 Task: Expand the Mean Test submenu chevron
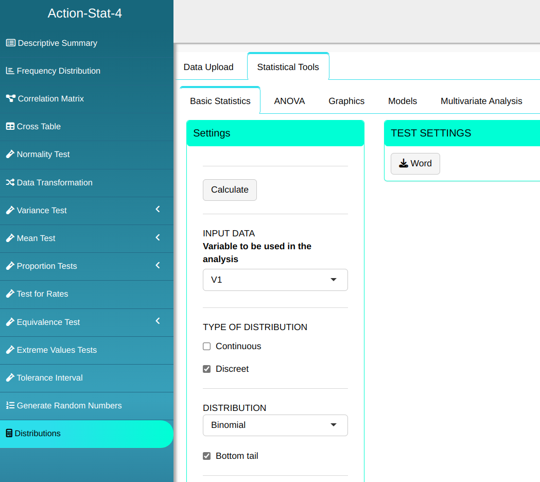click(158, 237)
